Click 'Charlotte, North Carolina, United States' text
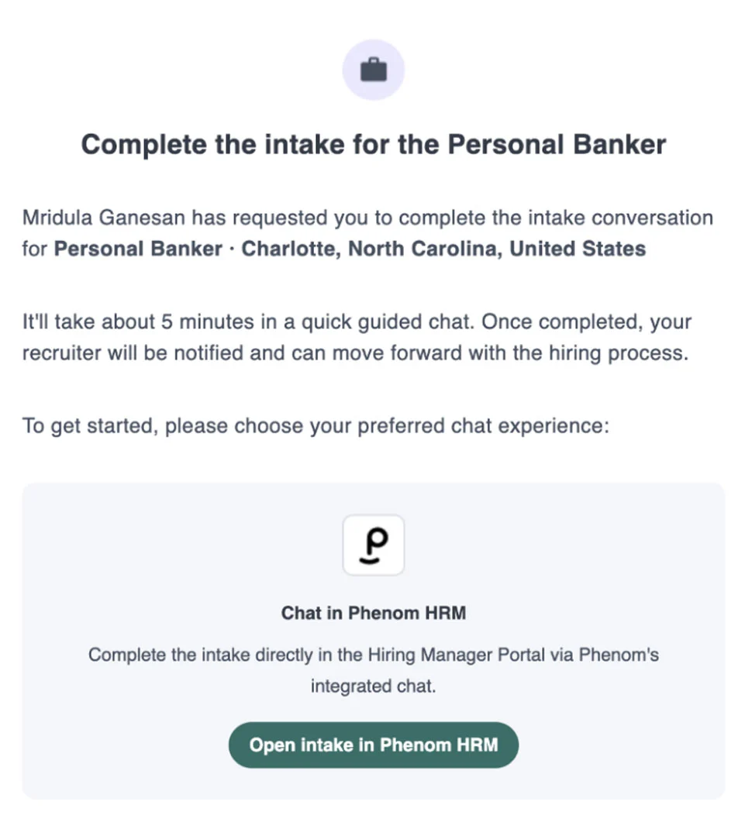This screenshot has width=745, height=836. coord(443,249)
